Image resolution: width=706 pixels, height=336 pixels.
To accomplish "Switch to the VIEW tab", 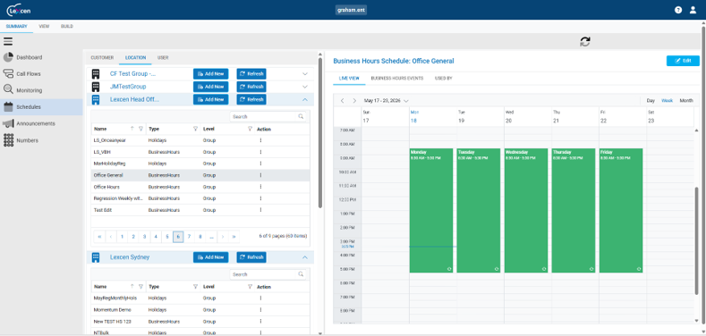I will pos(44,27).
